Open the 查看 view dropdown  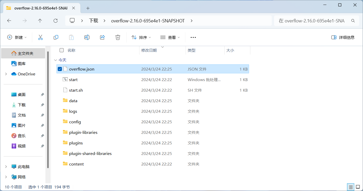tap(170, 37)
